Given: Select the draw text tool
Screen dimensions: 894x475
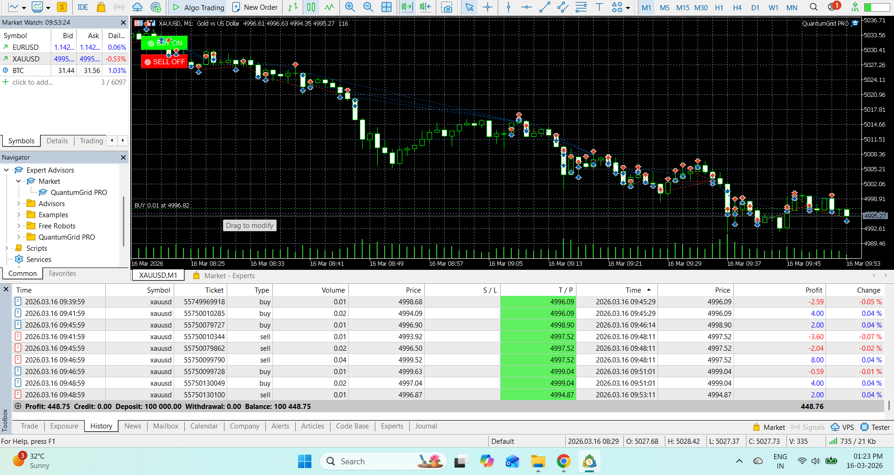Looking at the screenshot, I should 599,7.
